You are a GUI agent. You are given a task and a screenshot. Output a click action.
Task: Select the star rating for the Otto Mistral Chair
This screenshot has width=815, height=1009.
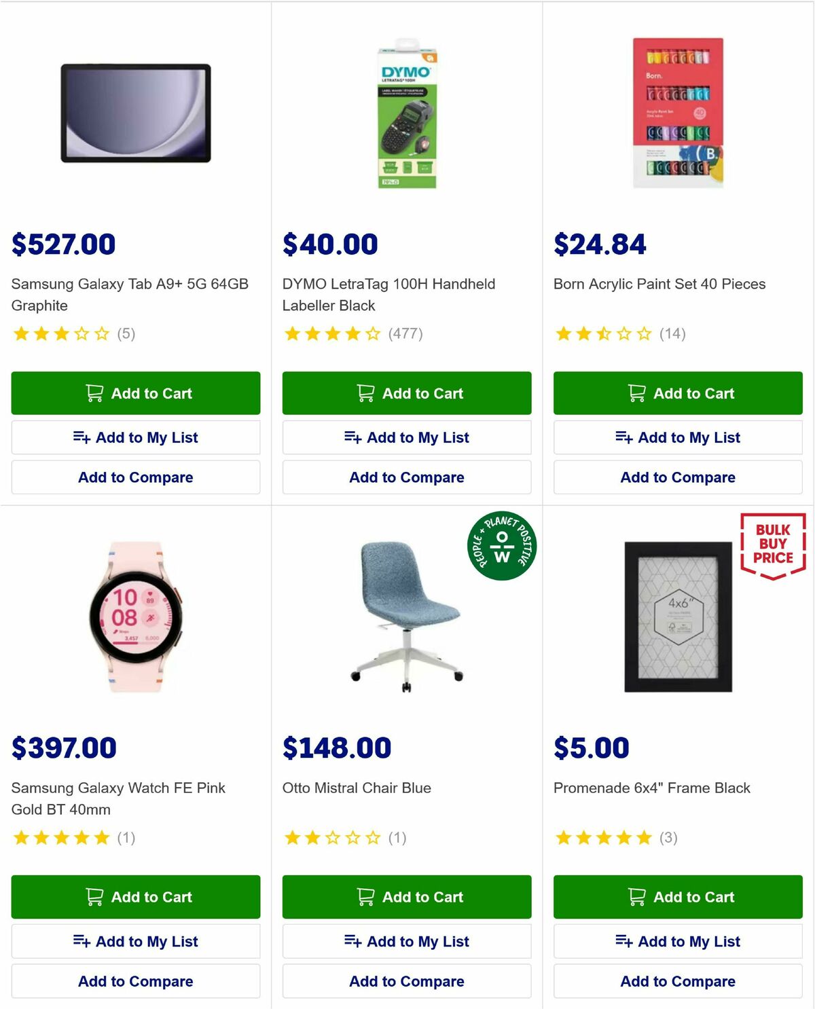point(333,837)
